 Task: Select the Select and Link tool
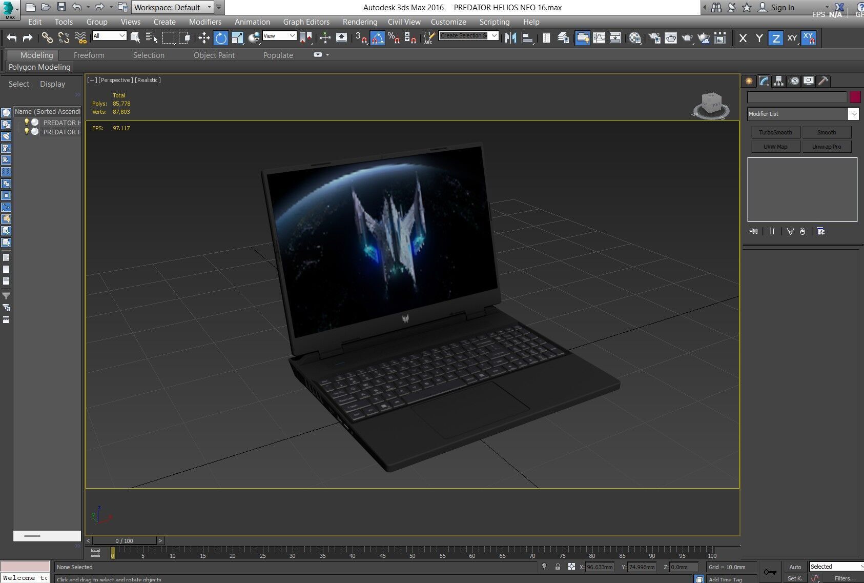(47, 37)
